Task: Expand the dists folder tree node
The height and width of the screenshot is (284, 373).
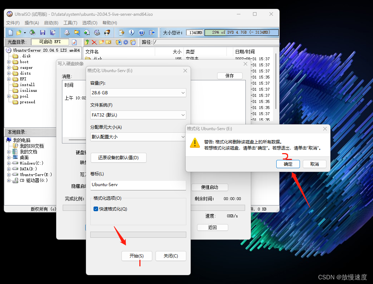Action: 9,73
